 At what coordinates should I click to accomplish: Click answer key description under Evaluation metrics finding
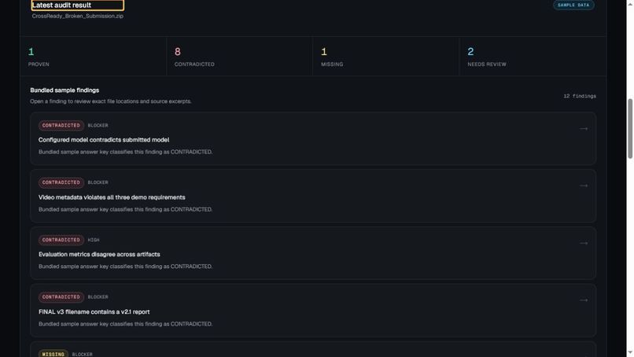point(125,267)
